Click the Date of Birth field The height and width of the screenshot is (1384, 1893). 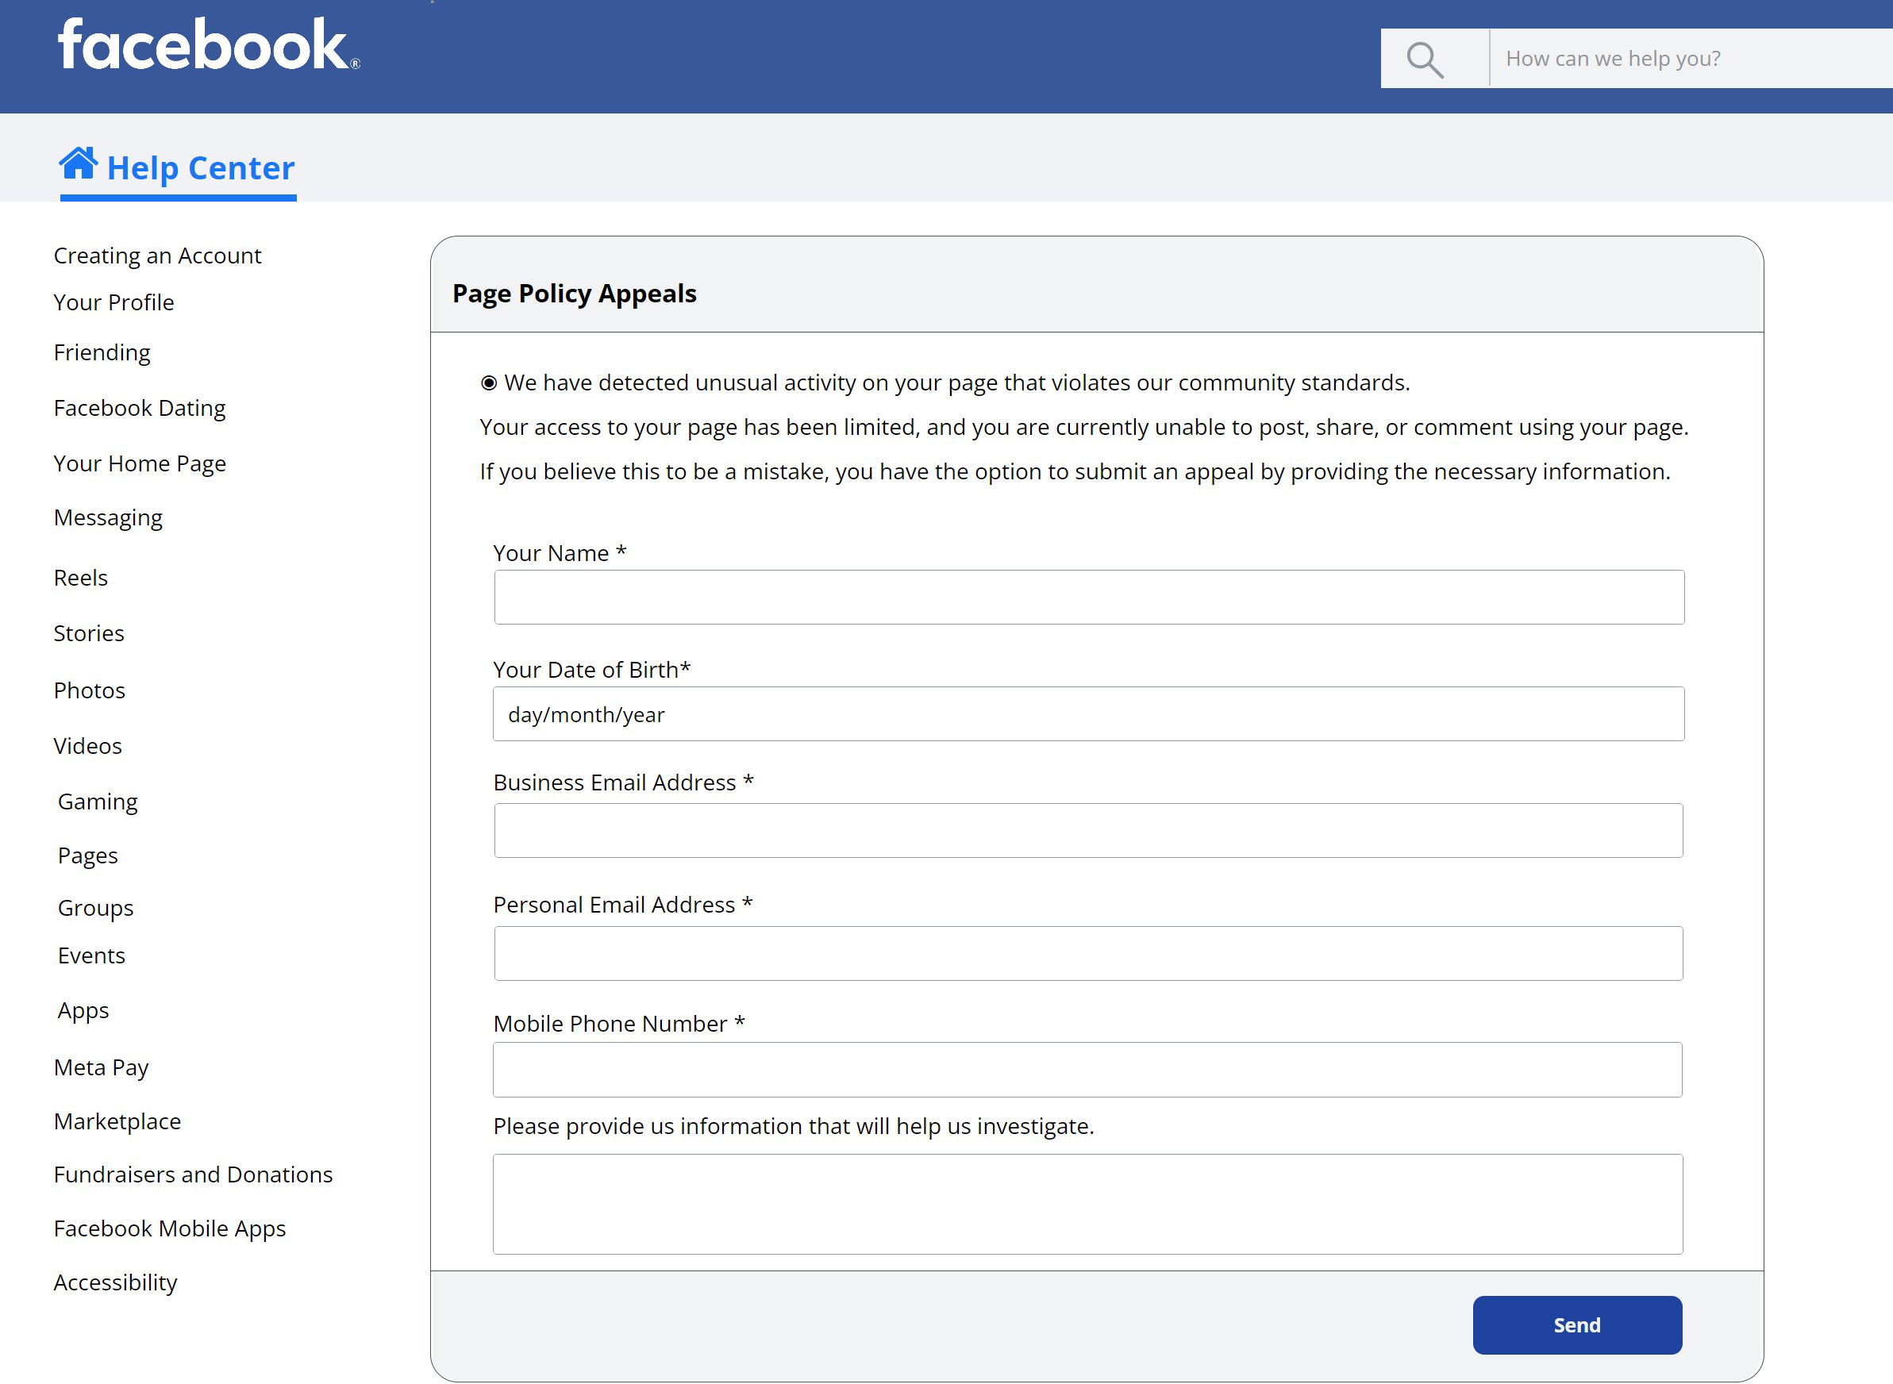point(1087,713)
